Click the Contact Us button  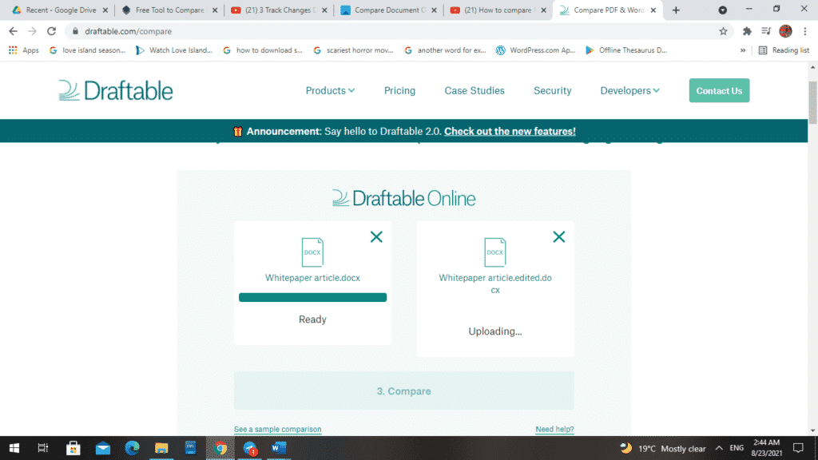pyautogui.click(x=719, y=91)
